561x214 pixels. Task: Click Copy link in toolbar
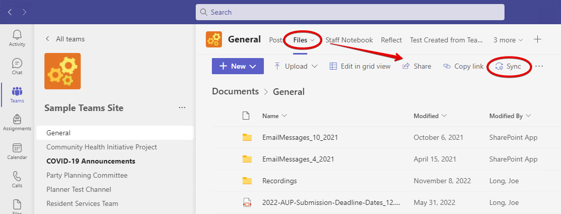[463, 66]
